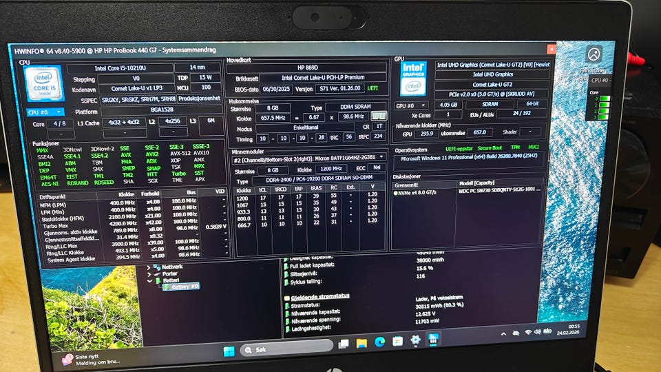Click the Basisklokke (HFM) row

coord(135,218)
